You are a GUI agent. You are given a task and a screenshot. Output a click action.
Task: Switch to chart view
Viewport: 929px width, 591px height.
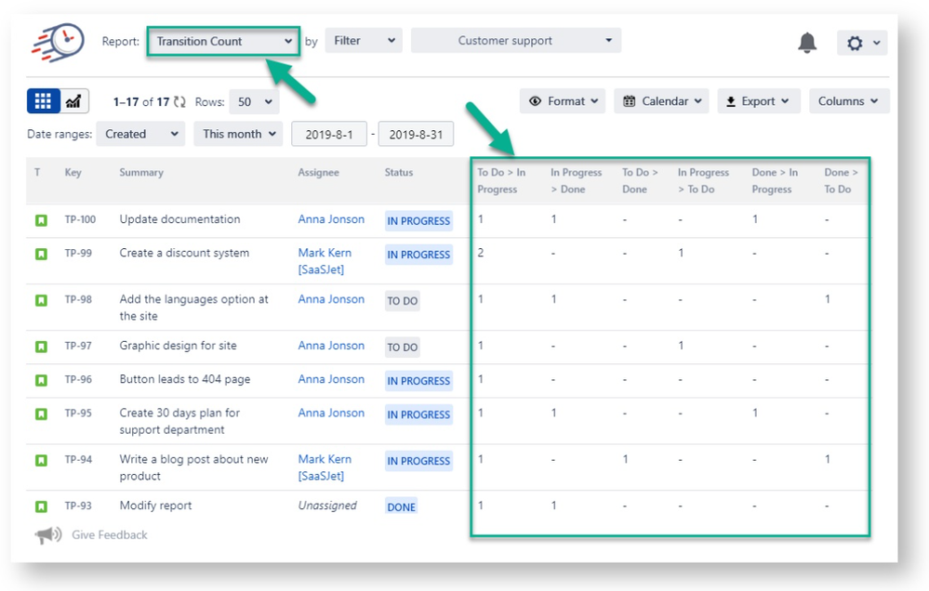point(74,101)
